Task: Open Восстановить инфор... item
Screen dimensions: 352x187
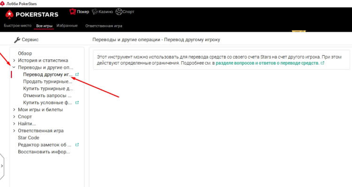Action: [44, 152]
